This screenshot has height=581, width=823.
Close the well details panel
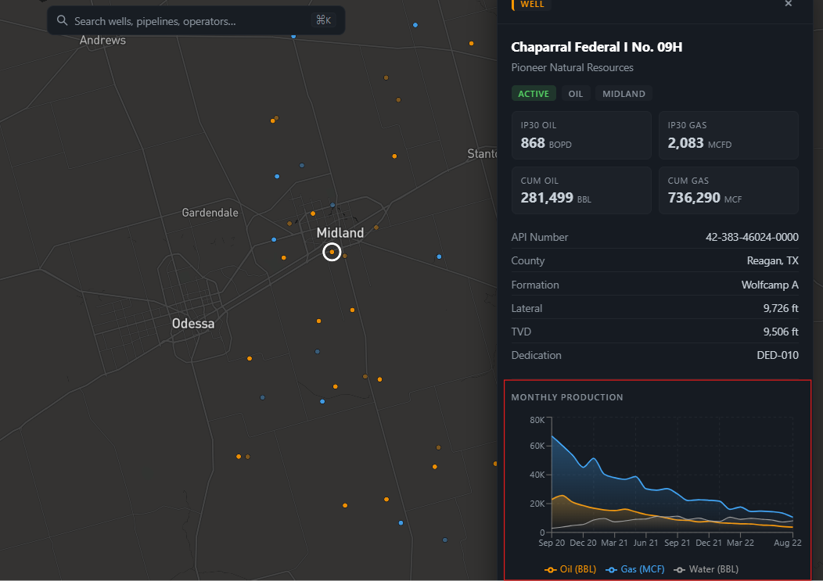click(x=788, y=4)
